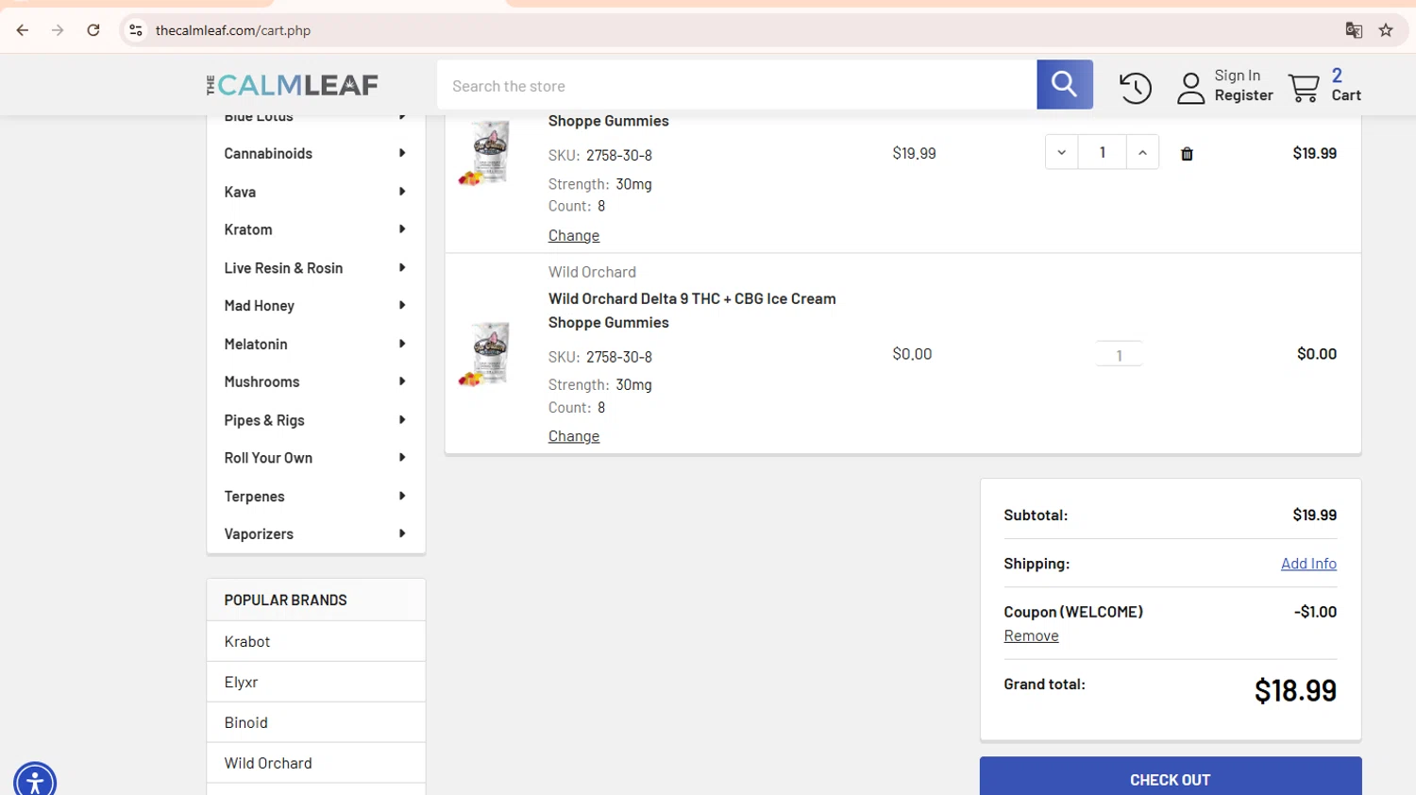Image resolution: width=1416 pixels, height=795 pixels.
Task: Open the Vaporizers category
Action: (259, 534)
